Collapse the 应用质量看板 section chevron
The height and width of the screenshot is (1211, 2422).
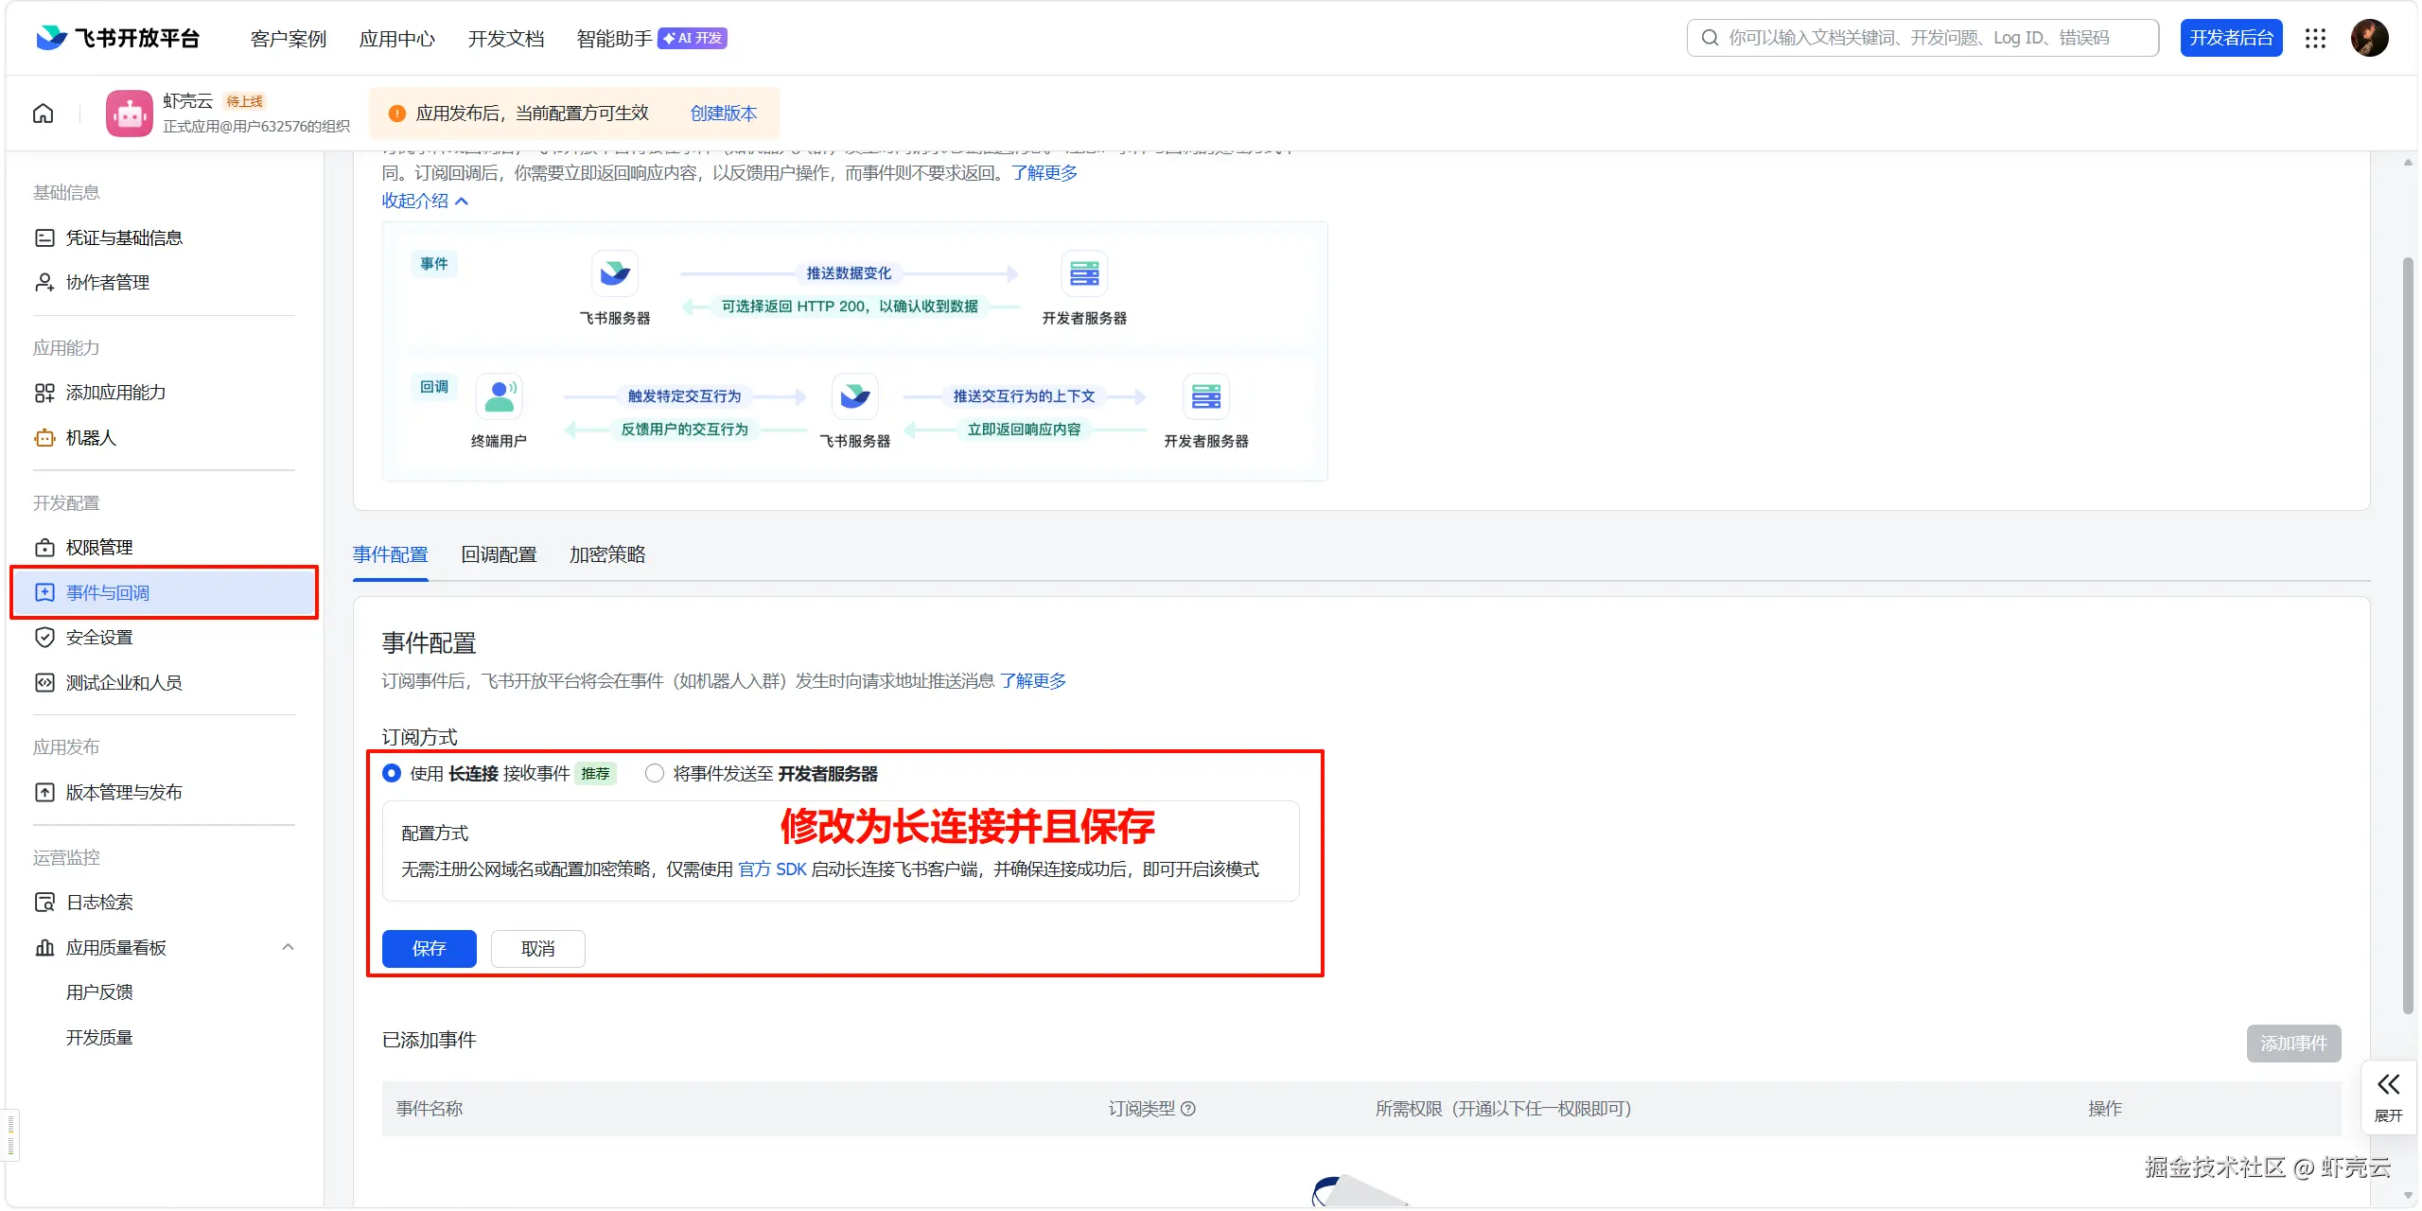288,946
